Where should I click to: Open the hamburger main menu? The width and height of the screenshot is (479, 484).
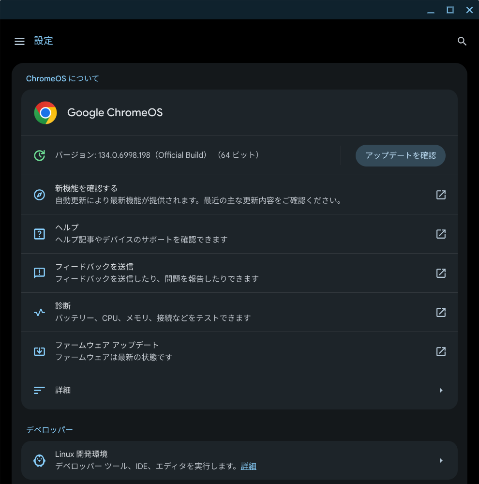(x=19, y=41)
